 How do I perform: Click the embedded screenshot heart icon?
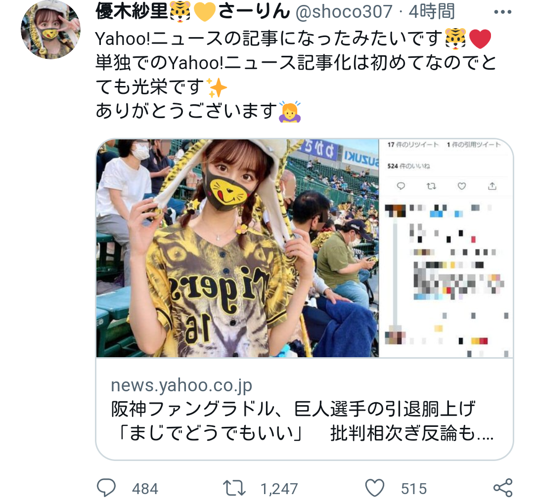461,186
